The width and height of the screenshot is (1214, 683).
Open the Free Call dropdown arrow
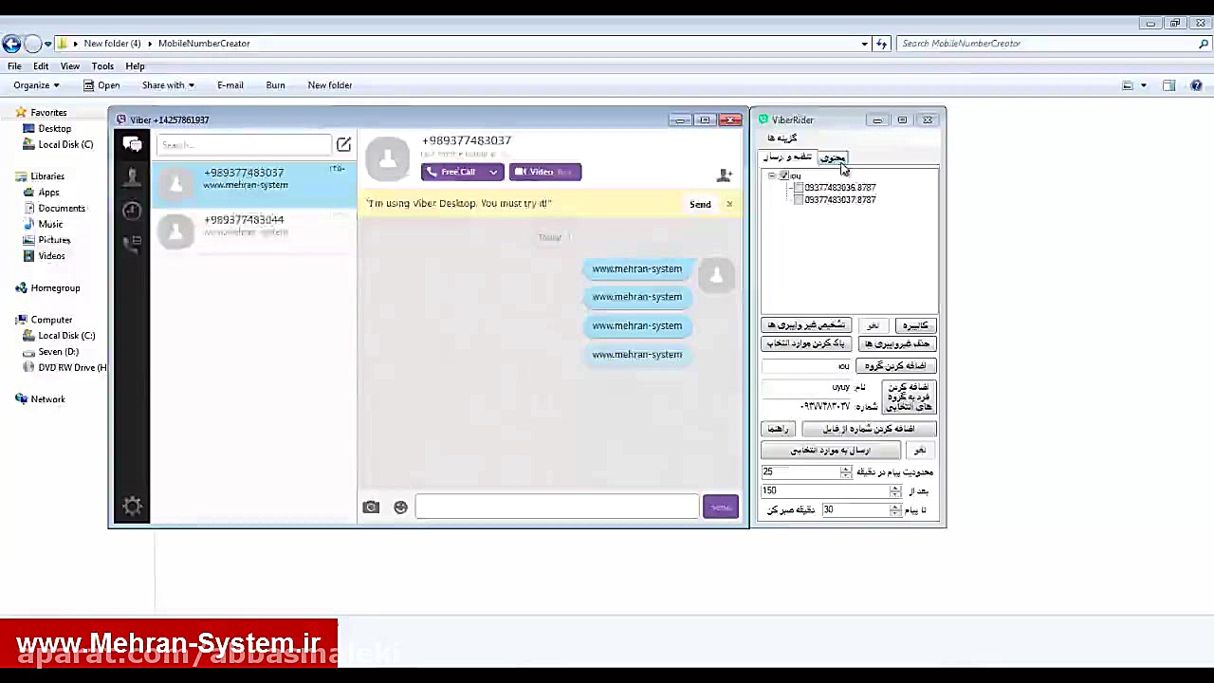tap(493, 172)
